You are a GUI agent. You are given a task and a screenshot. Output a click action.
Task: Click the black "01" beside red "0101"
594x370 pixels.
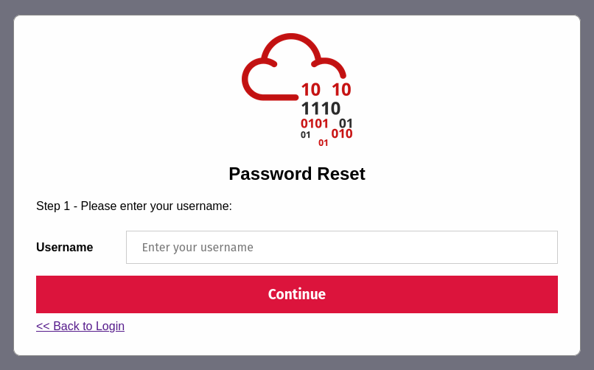point(346,123)
